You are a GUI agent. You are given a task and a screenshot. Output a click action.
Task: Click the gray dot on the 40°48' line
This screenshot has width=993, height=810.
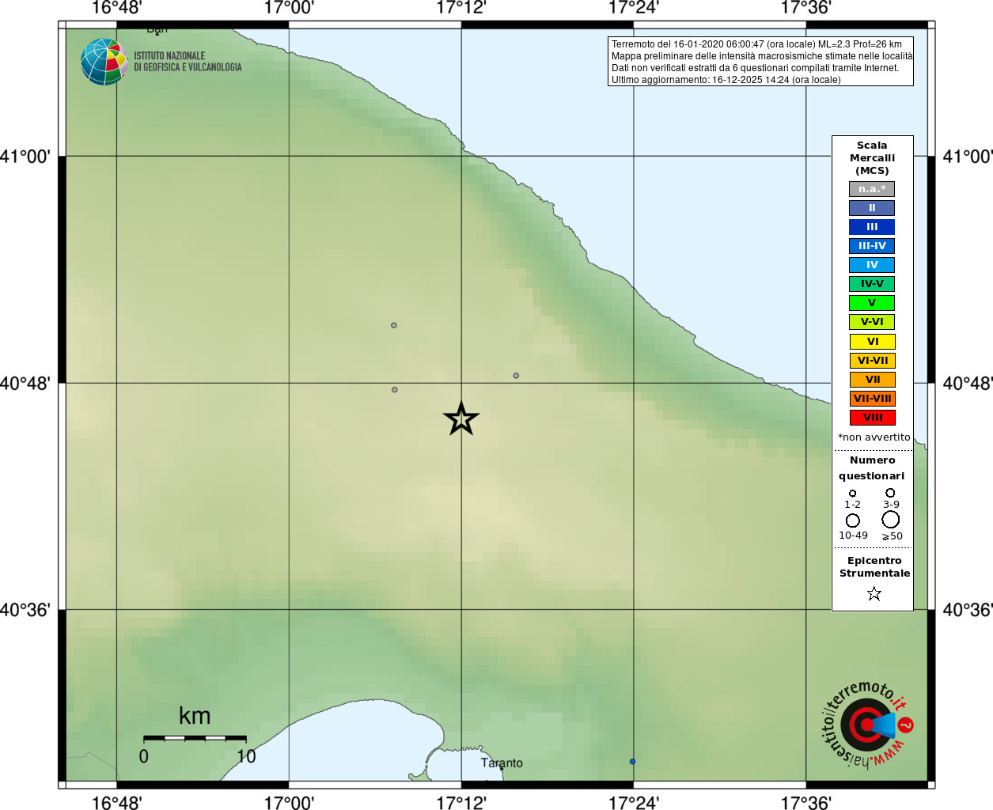395,389
